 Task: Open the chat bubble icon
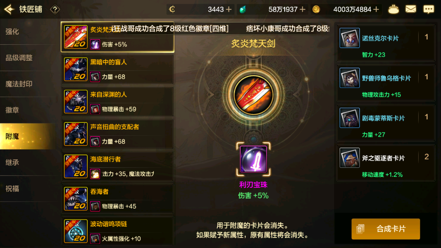coord(429,9)
